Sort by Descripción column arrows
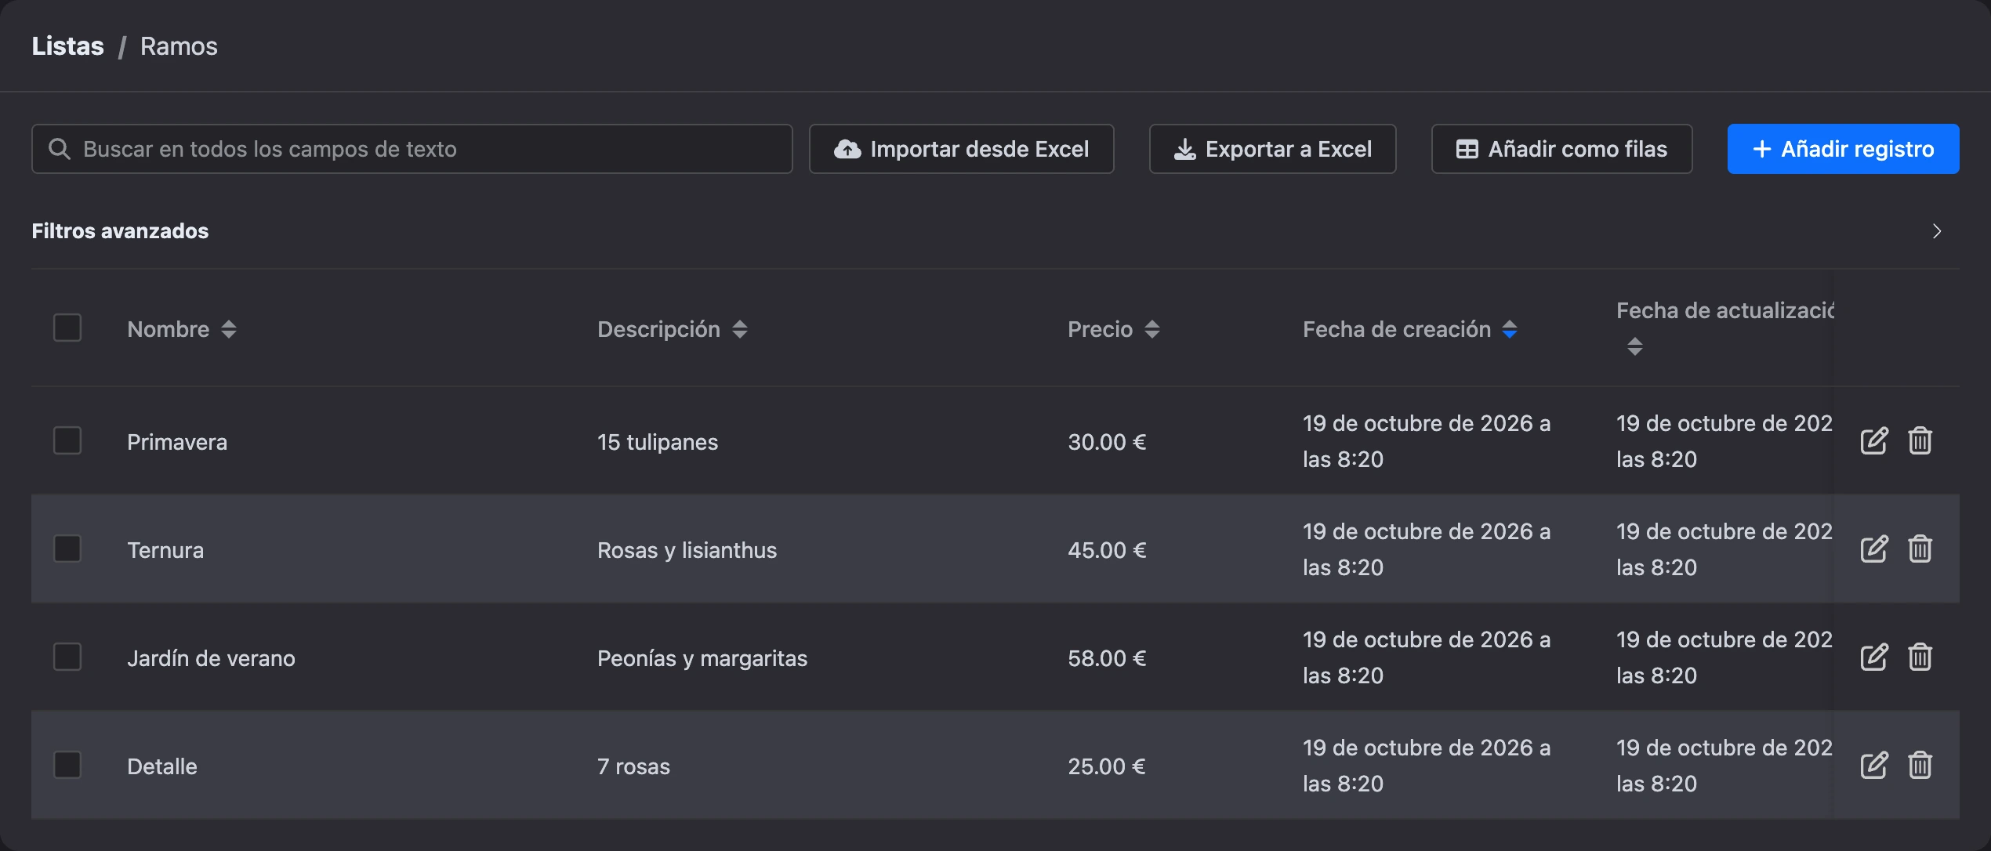The height and width of the screenshot is (851, 1991). point(739,329)
